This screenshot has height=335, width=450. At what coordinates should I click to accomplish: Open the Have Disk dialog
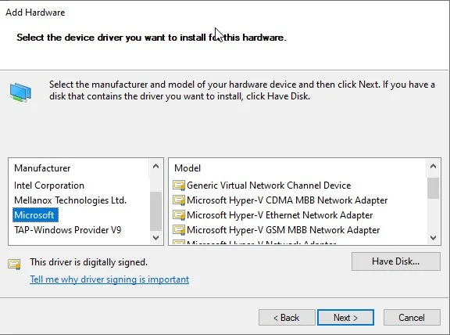[x=396, y=261]
